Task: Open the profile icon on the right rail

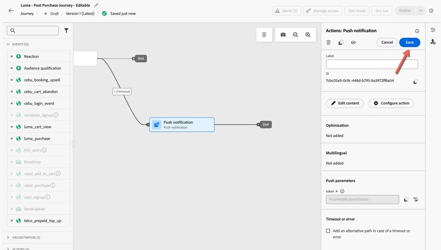Action: (433, 42)
